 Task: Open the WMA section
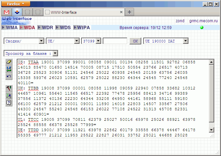[10, 27]
